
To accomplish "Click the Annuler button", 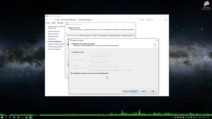I will pyautogui.click(x=143, y=91).
